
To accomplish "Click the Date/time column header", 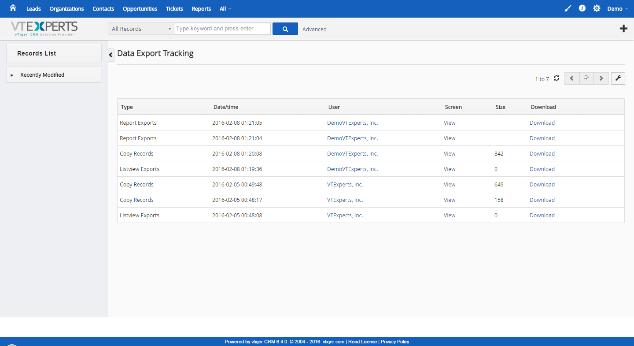I will click(226, 107).
